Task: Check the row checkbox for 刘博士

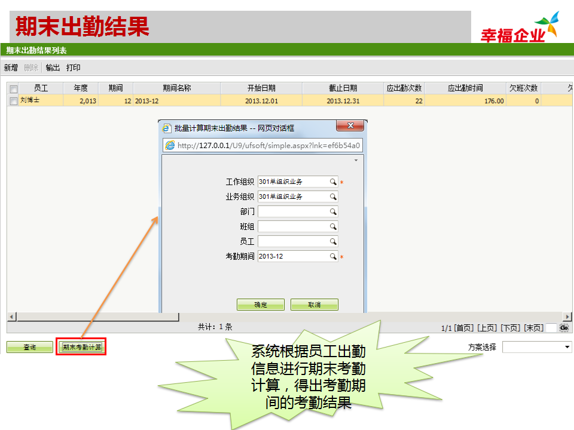Action: point(13,100)
